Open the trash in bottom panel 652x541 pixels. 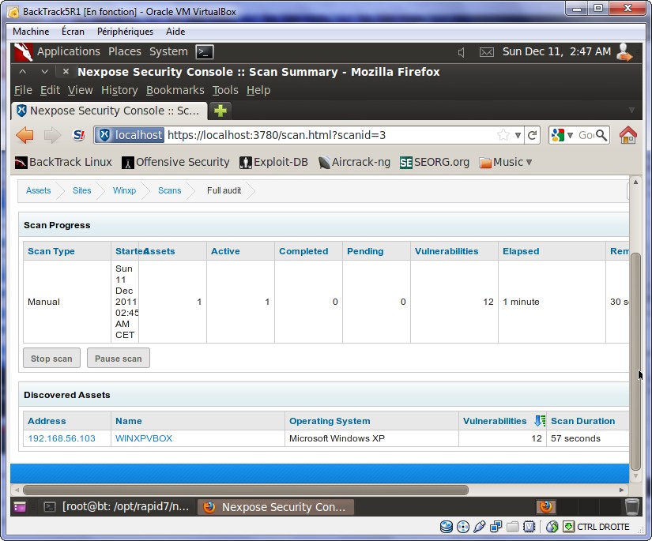coord(631,507)
